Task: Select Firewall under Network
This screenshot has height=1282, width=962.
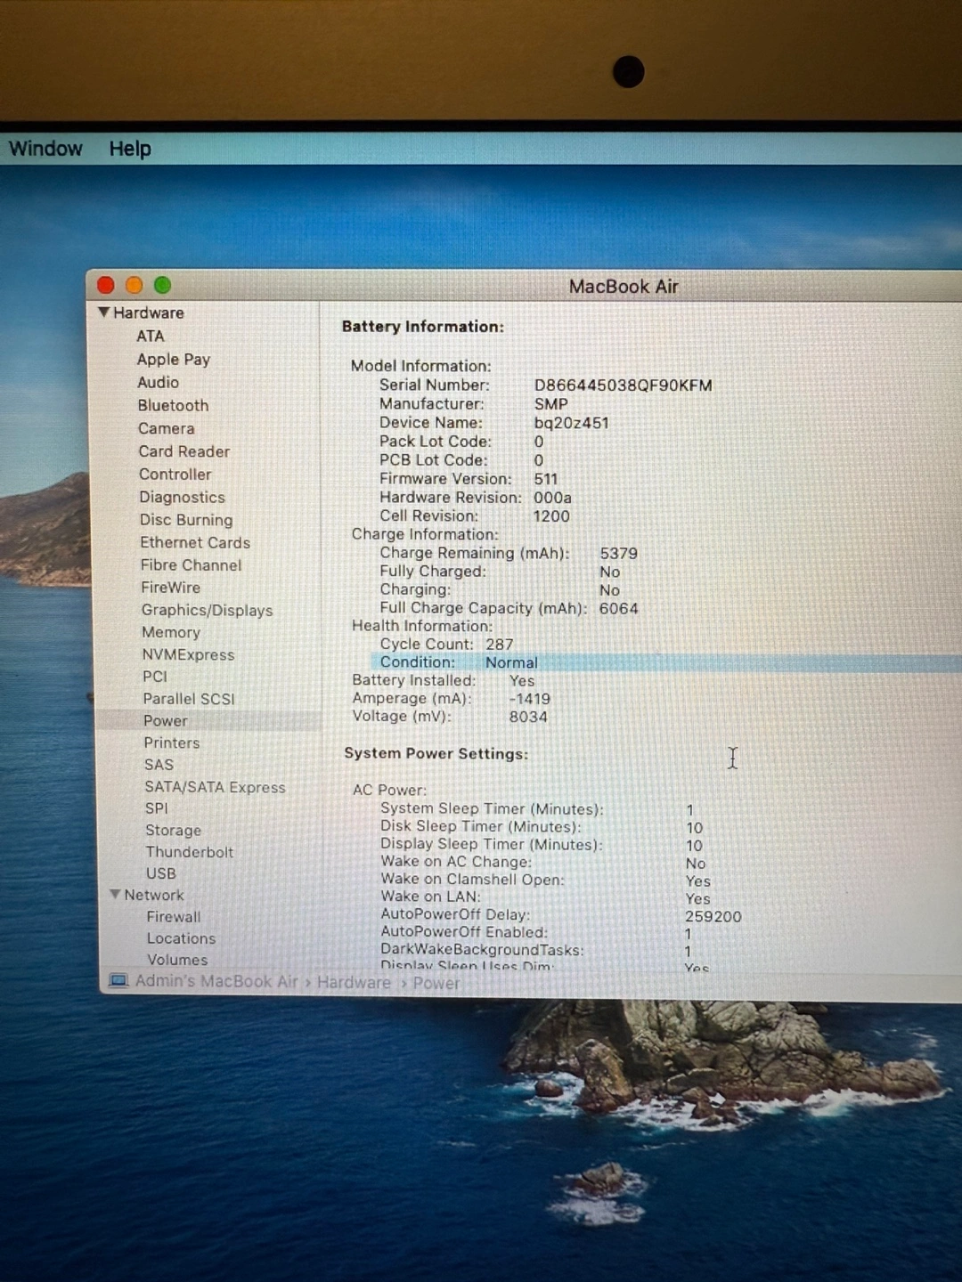Action: (x=174, y=917)
